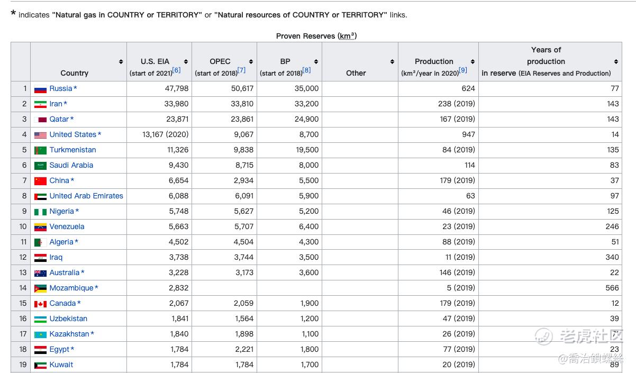This screenshot has height=373, width=636.
Task: Click the Canada flag icon
Action: tap(40, 304)
